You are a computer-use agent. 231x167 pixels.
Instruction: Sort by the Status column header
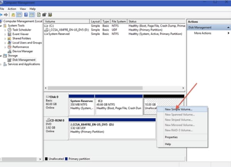[156, 21]
